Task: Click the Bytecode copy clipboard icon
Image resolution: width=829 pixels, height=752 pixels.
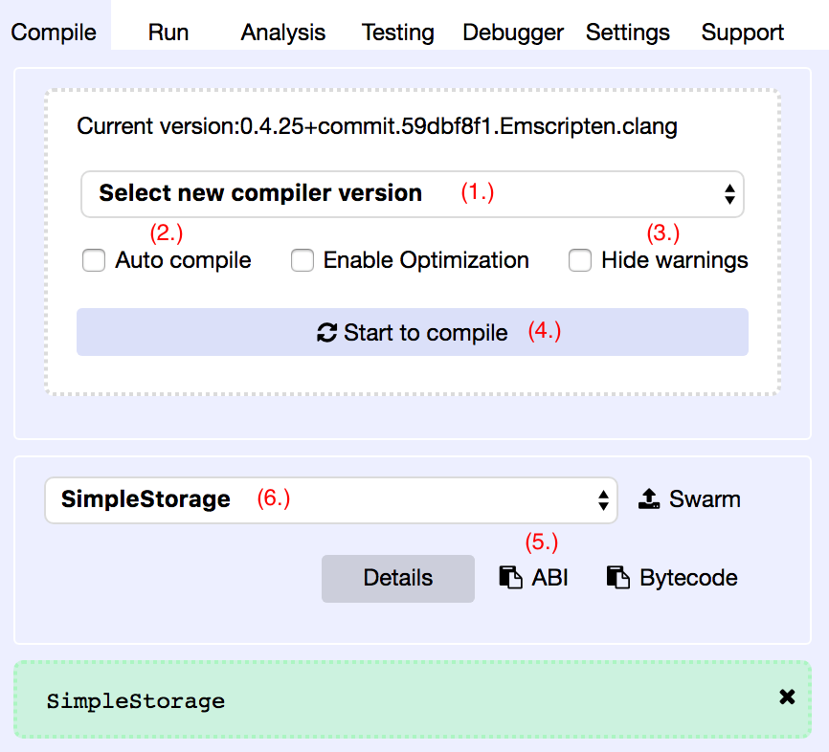Action: 618,578
